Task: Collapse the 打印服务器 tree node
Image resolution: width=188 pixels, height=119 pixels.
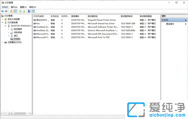Action: coord(2,23)
